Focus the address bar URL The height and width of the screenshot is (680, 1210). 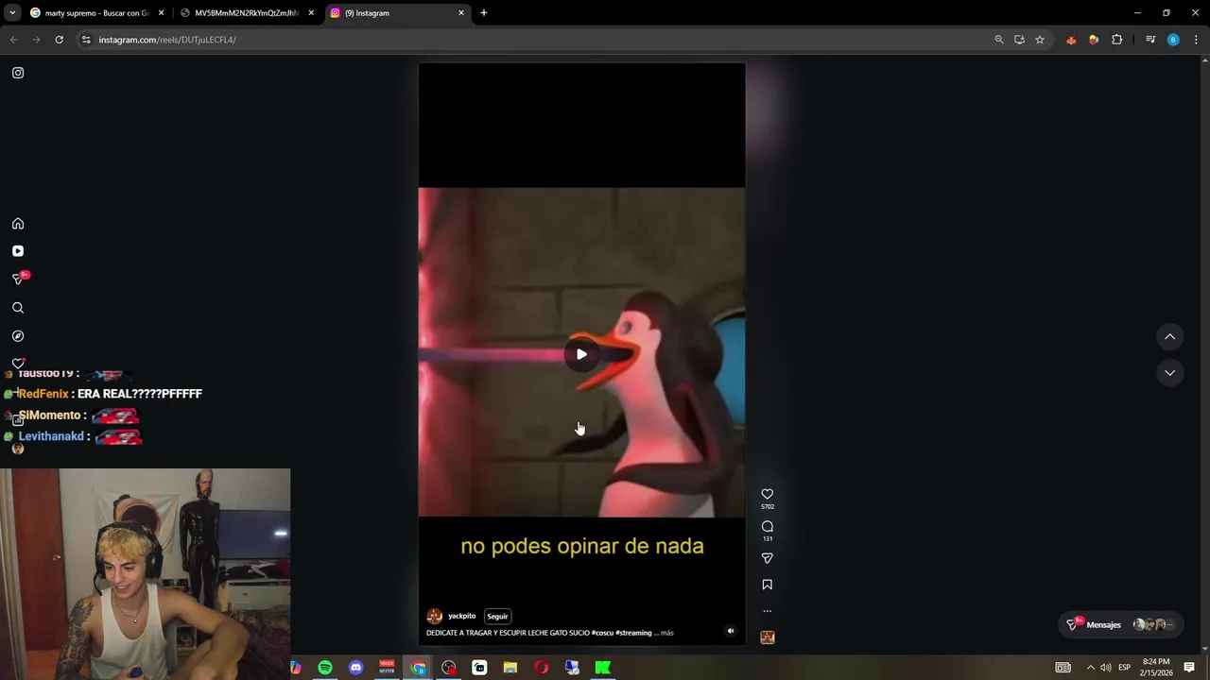point(167,40)
